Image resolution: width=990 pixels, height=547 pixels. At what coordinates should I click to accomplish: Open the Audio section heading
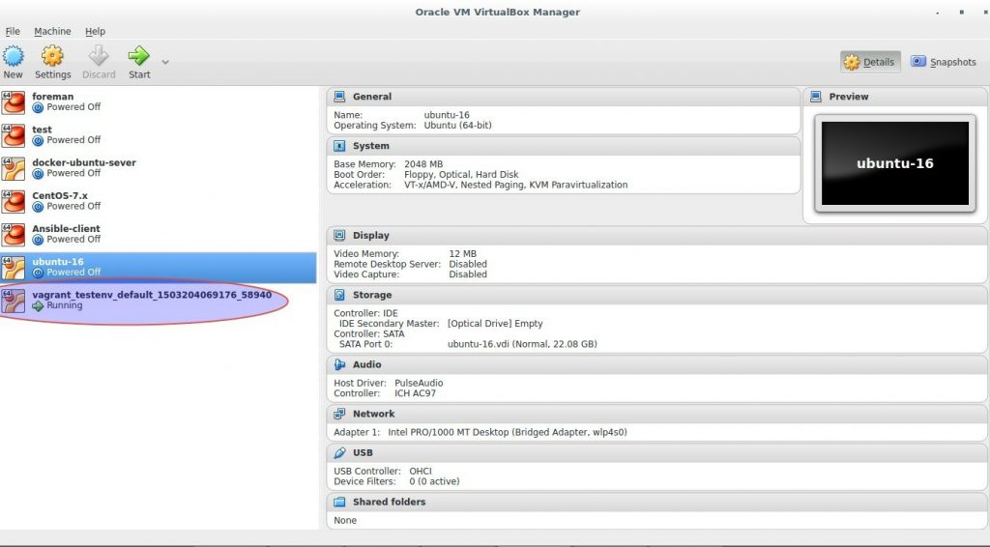pos(366,364)
